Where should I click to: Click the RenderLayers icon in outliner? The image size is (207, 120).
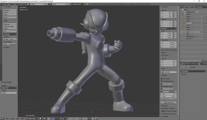[185, 12]
